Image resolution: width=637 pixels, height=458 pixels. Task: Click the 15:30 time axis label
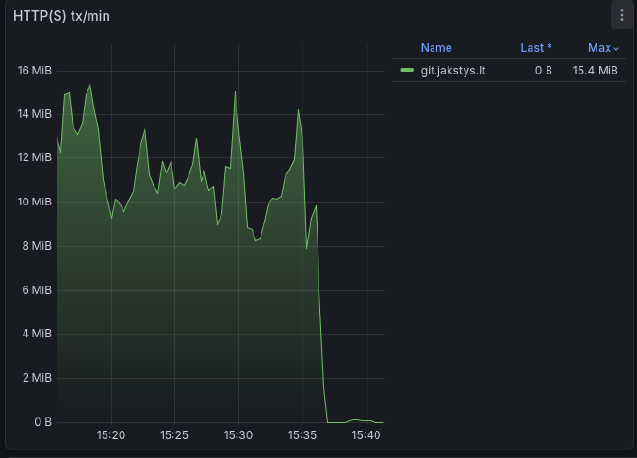point(238,435)
